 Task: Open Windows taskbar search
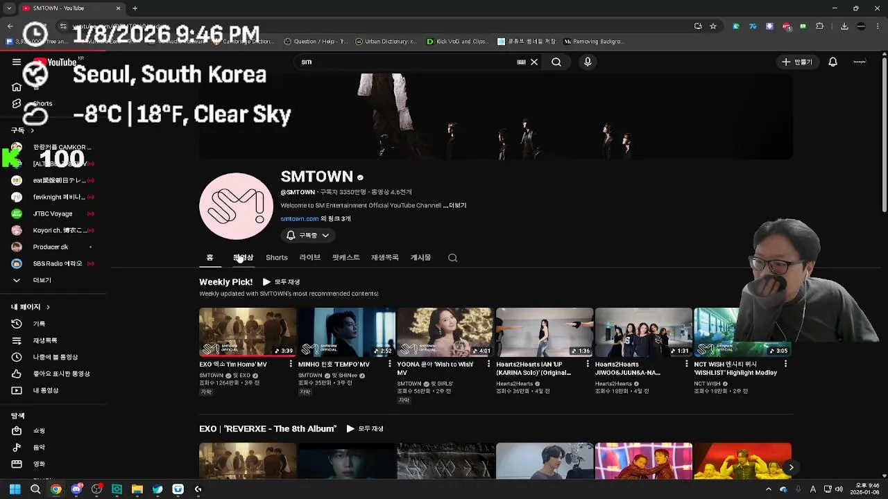(35, 489)
